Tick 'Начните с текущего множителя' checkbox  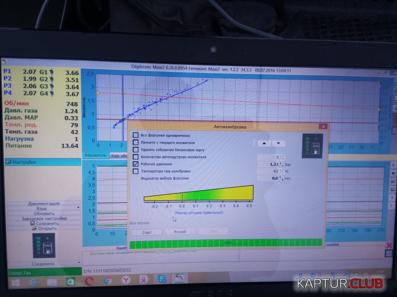136,143
